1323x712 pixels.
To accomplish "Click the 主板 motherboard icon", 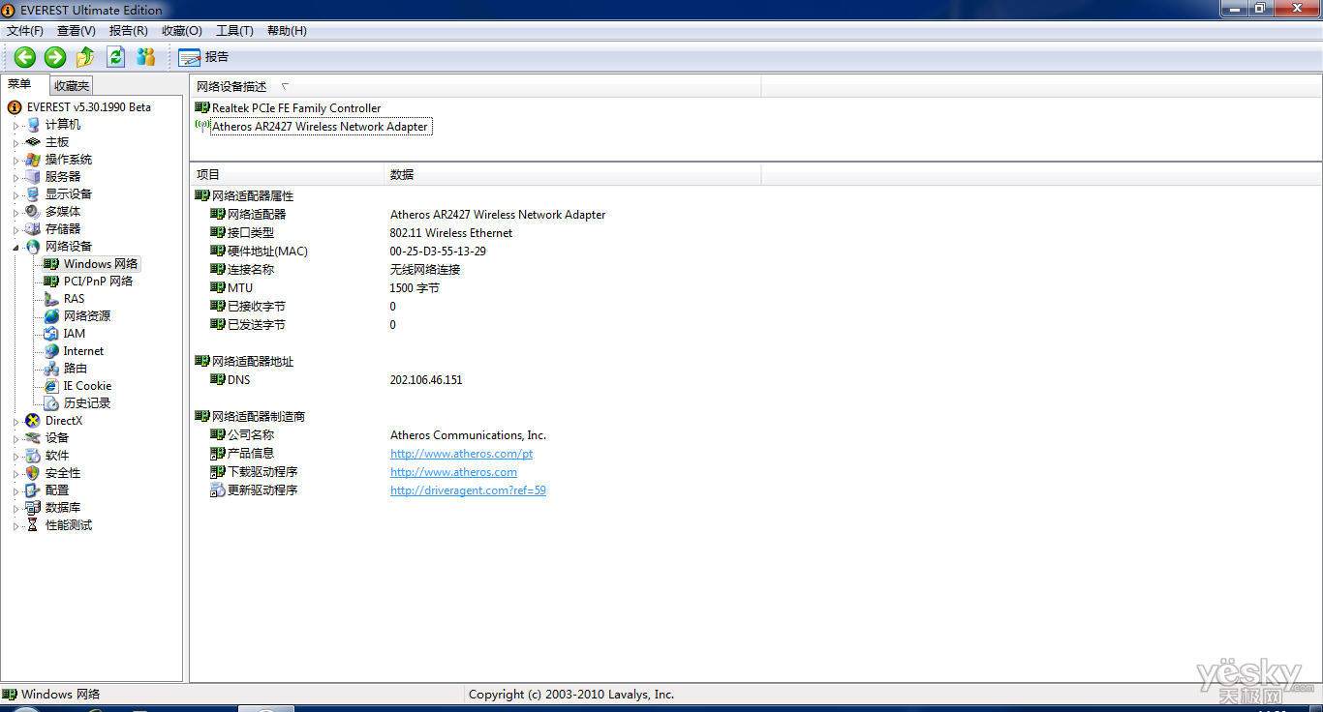I will point(33,142).
